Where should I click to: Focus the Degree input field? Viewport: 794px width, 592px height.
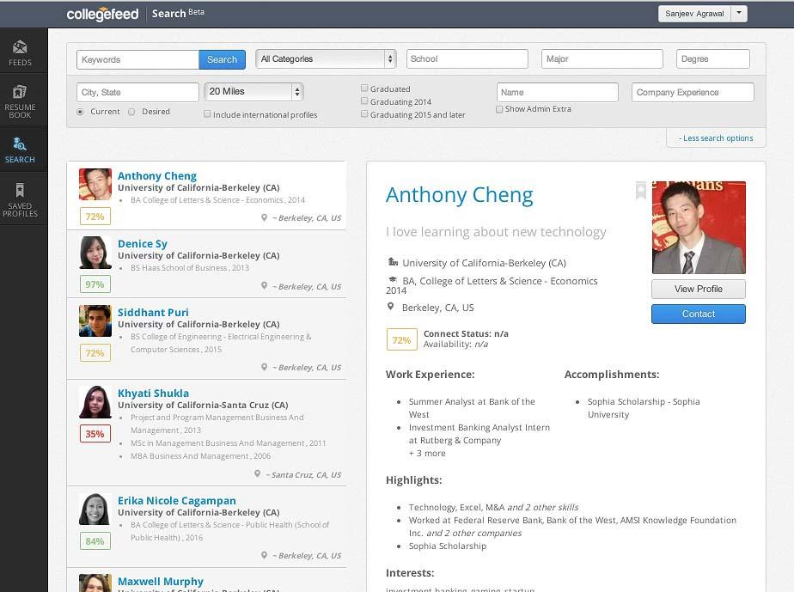pos(713,58)
